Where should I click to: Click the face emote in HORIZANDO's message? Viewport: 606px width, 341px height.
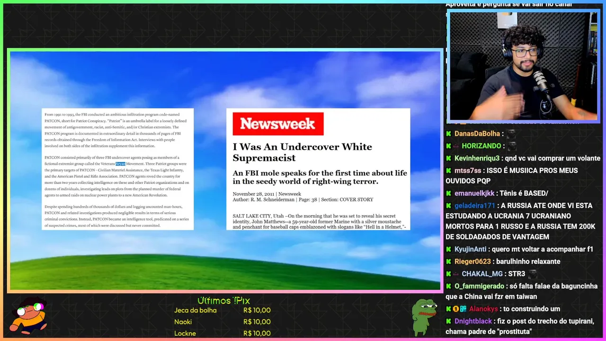(512, 146)
